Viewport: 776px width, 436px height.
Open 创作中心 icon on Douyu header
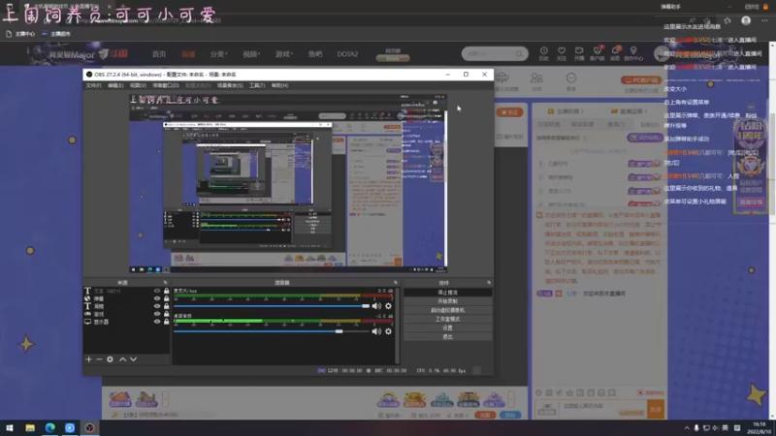pos(633,53)
